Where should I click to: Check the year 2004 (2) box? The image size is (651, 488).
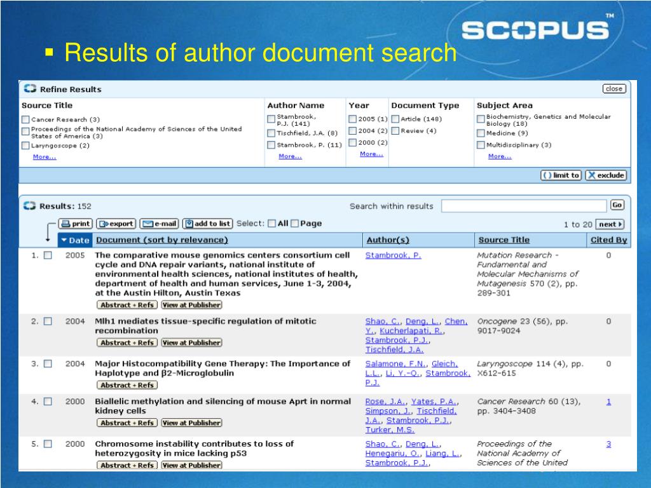[x=352, y=131]
